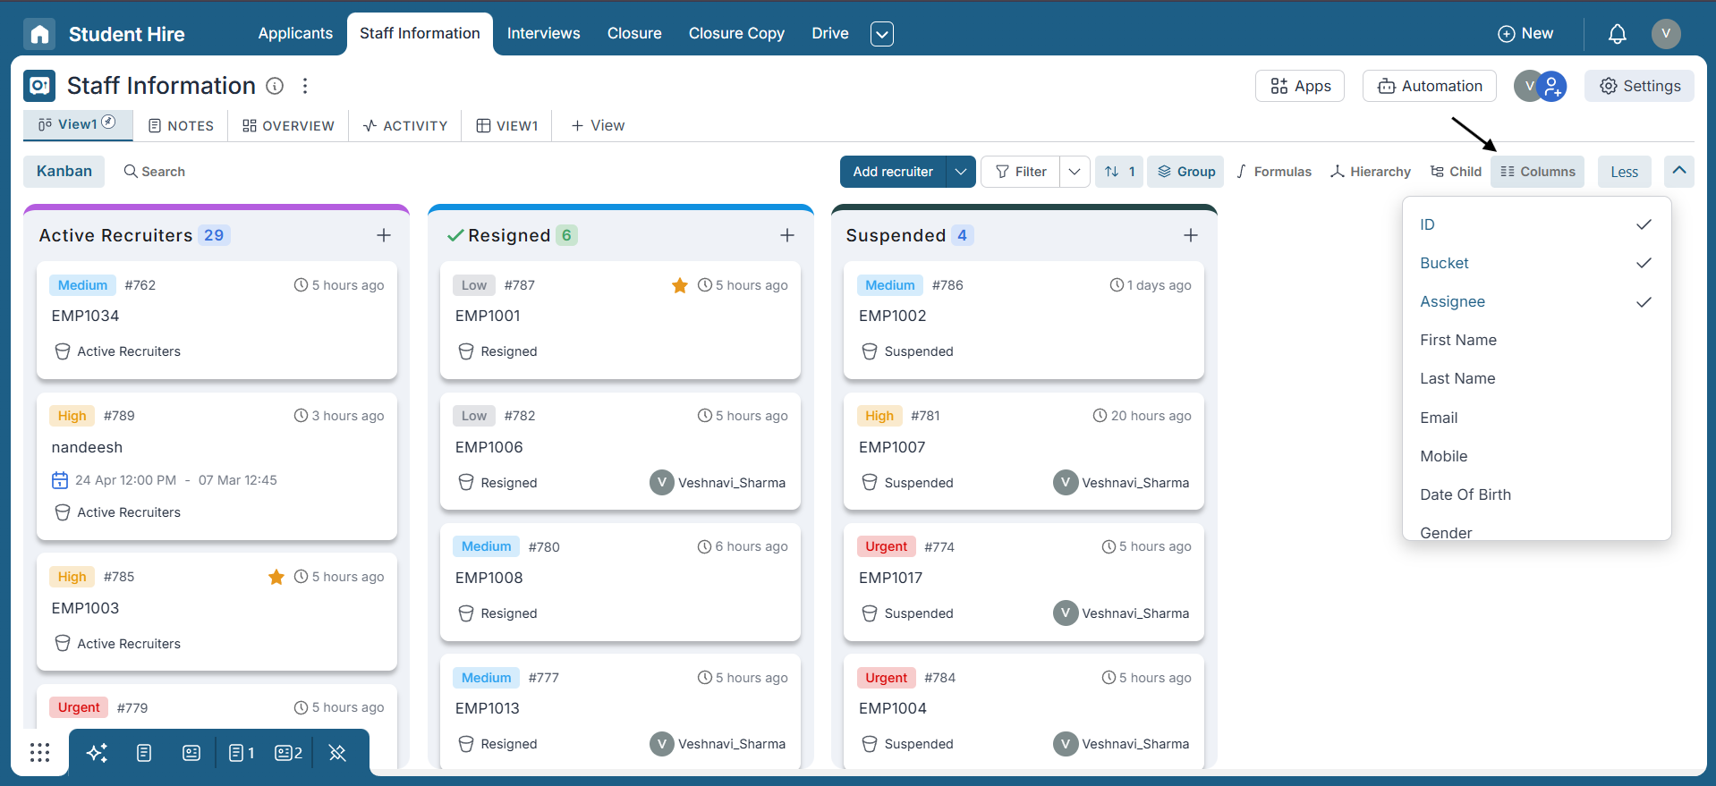This screenshot has height=786, width=1716.
Task: Enable the Email column
Action: pos(1536,418)
